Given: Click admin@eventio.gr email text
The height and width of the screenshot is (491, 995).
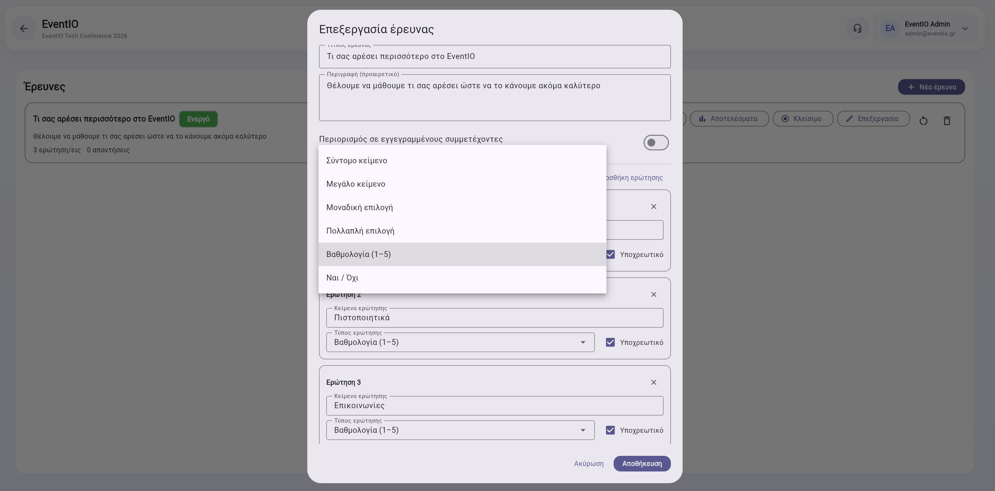Looking at the screenshot, I should pos(930,34).
